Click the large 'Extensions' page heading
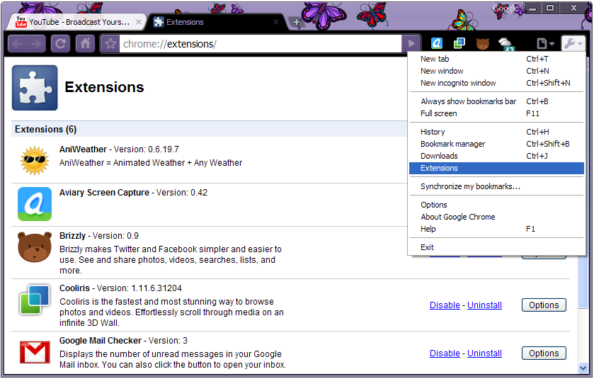Viewport: 594px width, 379px height. [104, 87]
